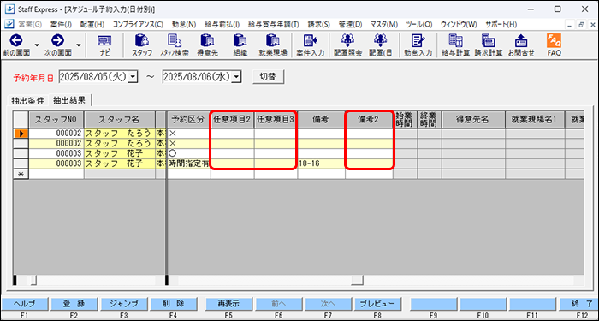Screen dimensions: 599x321
Task: Select the new row asterisk marker
Action: click(x=21, y=175)
